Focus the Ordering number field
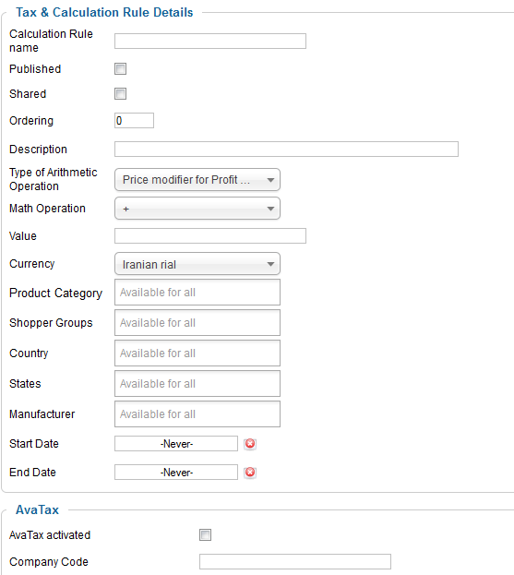Viewport: 514px width, 575px height. [134, 120]
